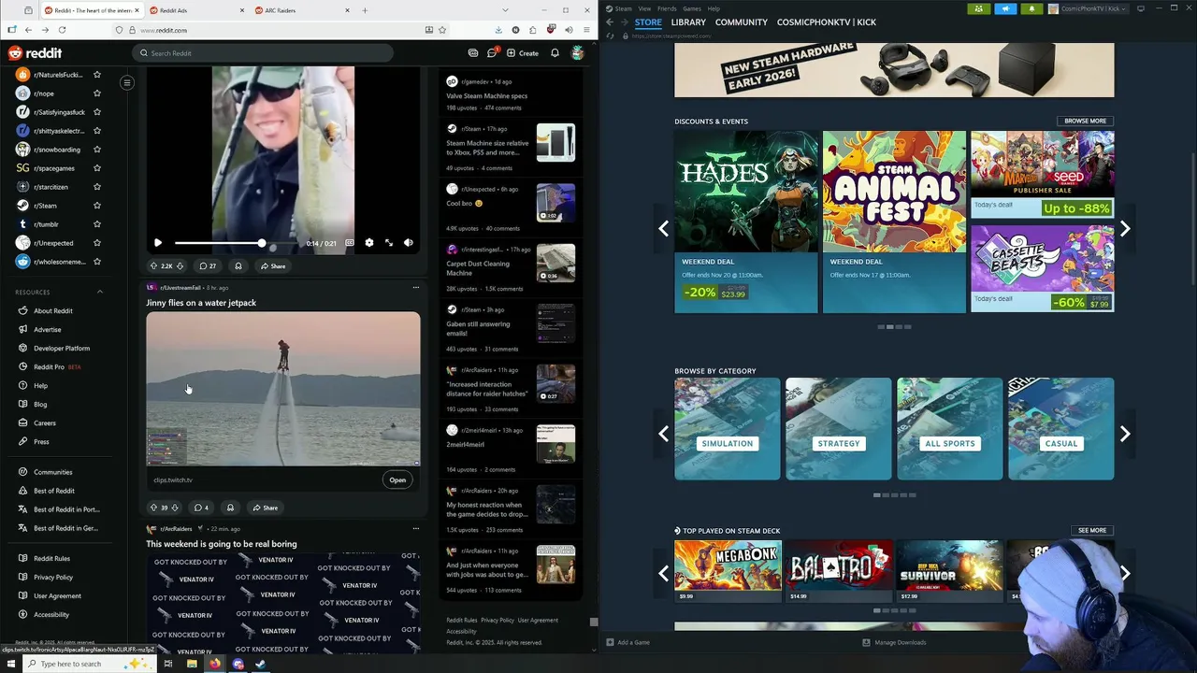Screen dimensions: 1197x673
Task: Open Reddit chat icon with notification badge
Action: (x=493, y=53)
